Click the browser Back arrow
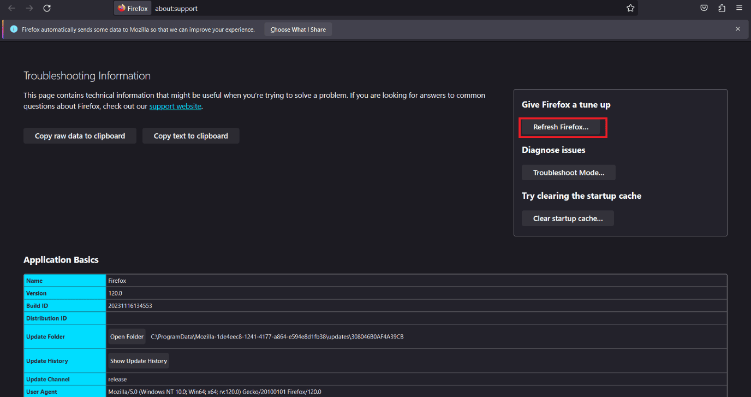Screen dimensions: 751x397 pyautogui.click(x=11, y=8)
